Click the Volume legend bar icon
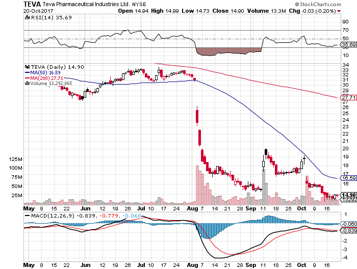 pos(27,83)
